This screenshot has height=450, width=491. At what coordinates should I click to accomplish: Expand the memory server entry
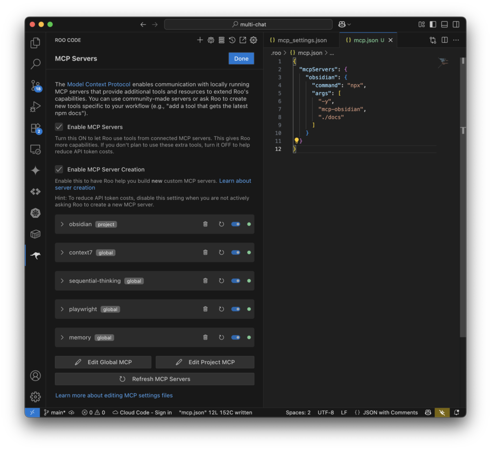coord(62,337)
